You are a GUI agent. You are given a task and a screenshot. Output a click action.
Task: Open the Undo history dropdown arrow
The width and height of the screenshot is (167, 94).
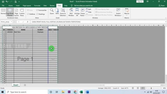coord(9,2)
